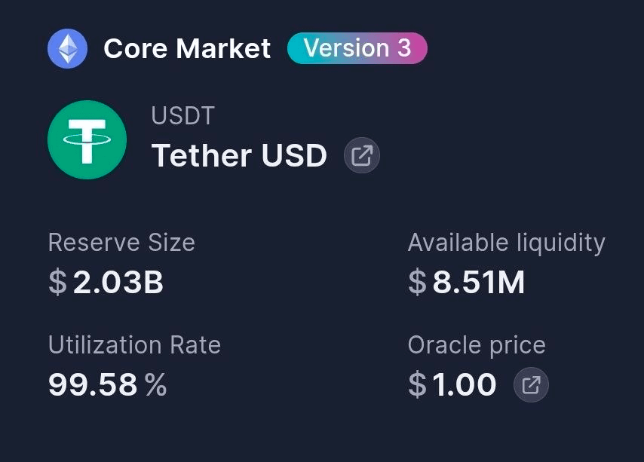The width and height of the screenshot is (644, 462).
Task: Select the 2.03B reserve size value
Action: 118,283
